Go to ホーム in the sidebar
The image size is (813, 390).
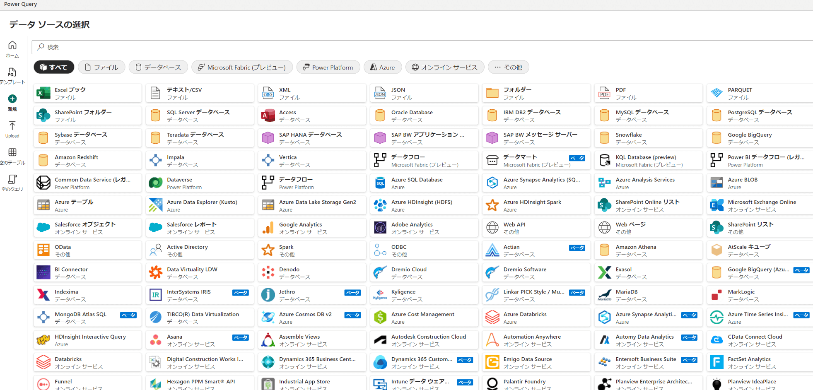[12, 49]
